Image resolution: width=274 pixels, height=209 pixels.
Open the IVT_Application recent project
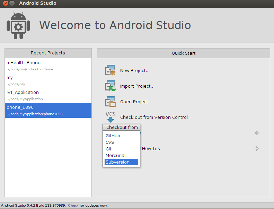[48, 95]
